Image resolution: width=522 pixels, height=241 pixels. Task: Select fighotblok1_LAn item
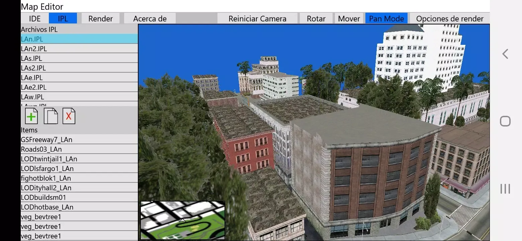tap(79, 178)
